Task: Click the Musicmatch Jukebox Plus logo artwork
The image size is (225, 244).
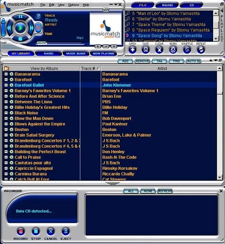Action: (105, 29)
